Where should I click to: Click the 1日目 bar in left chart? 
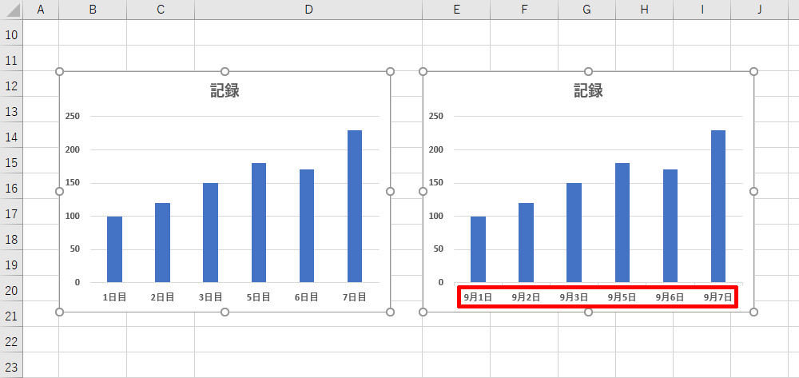pos(114,249)
